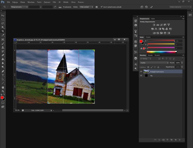
Task: Open the 'Istotne elementy' workspace dropdown
Action: [180, 7]
